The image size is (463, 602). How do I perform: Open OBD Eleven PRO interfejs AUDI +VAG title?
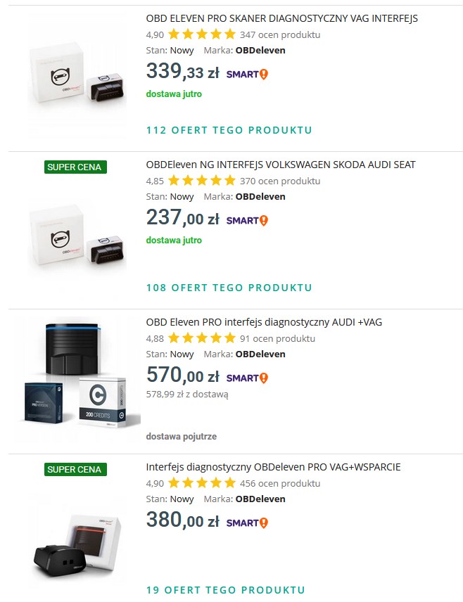coord(264,322)
